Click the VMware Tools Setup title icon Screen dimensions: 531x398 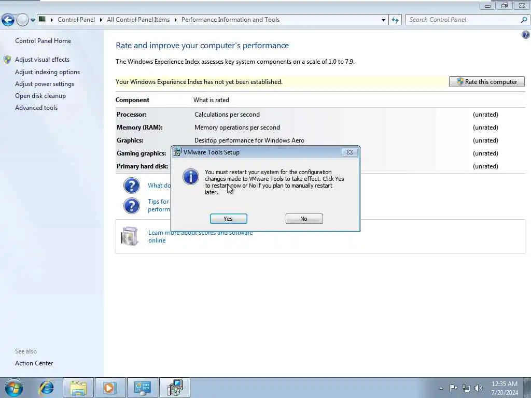177,152
